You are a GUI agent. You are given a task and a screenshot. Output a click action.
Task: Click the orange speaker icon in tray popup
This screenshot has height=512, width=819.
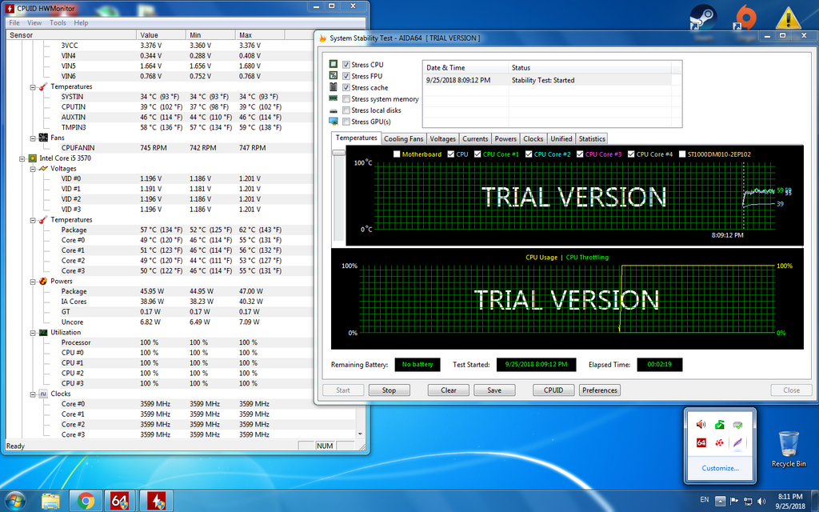[x=701, y=424]
